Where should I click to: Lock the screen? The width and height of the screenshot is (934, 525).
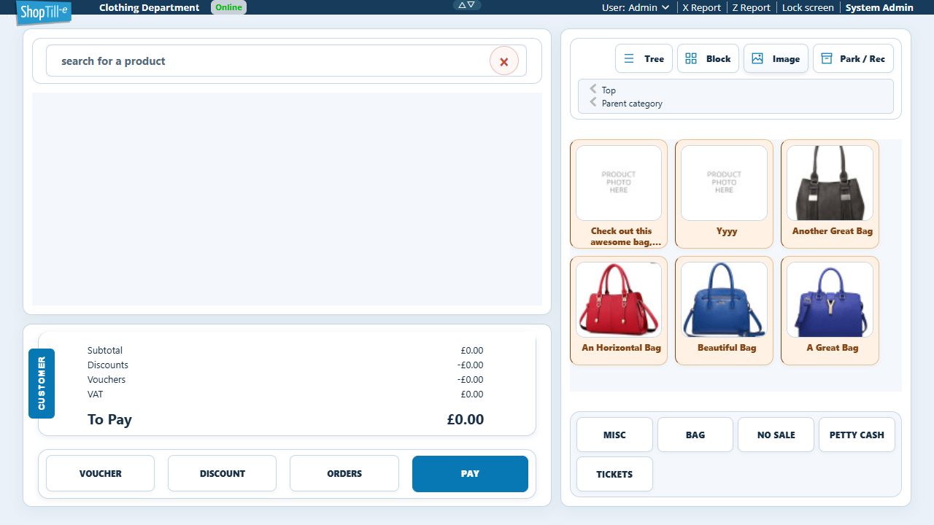(808, 7)
